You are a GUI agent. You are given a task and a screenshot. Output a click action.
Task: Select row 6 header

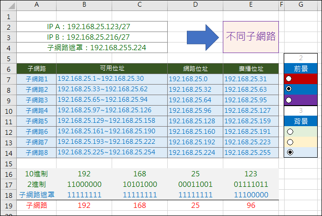[x=9, y=69]
